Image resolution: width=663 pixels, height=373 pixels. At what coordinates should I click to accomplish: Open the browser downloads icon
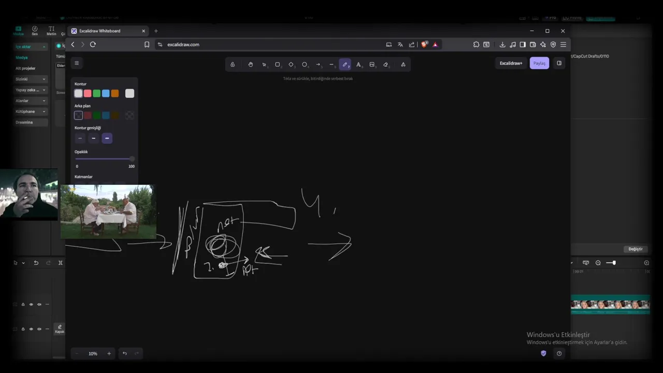[x=502, y=45]
